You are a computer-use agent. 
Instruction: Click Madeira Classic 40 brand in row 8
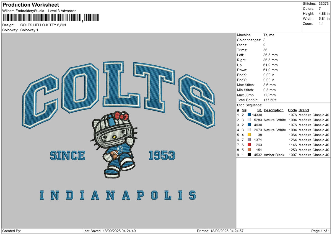point(314,150)
